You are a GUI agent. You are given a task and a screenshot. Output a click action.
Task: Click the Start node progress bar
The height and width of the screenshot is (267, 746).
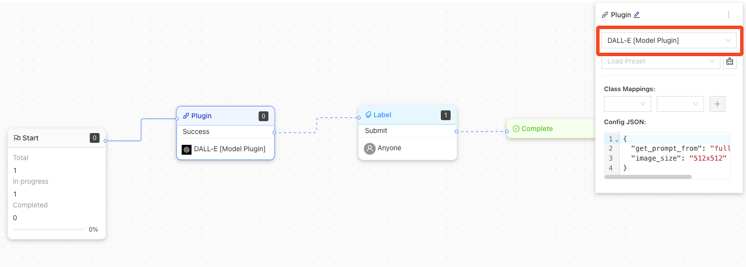point(49,230)
